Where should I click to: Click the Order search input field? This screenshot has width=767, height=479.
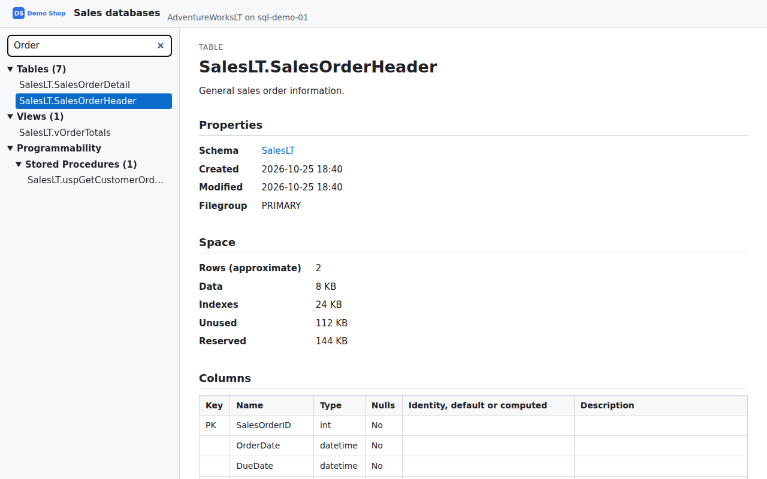[x=89, y=46]
